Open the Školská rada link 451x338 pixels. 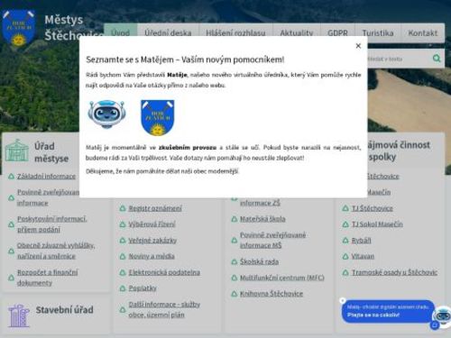(x=259, y=261)
